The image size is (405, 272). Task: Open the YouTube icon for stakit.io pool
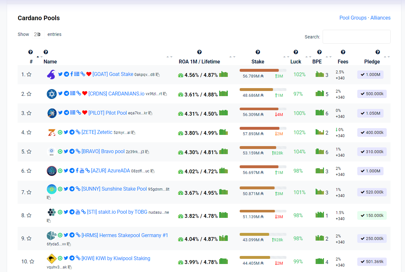coord(78,212)
